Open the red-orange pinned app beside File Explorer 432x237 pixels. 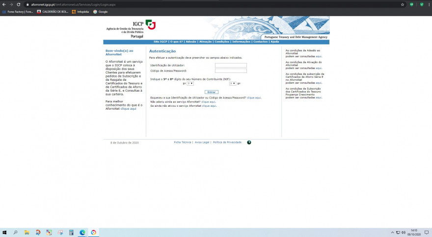tap(38, 233)
